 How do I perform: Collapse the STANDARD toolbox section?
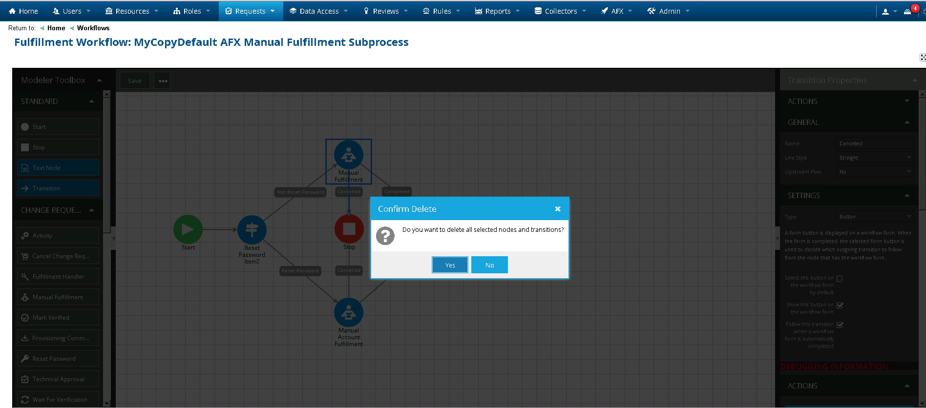(91, 102)
